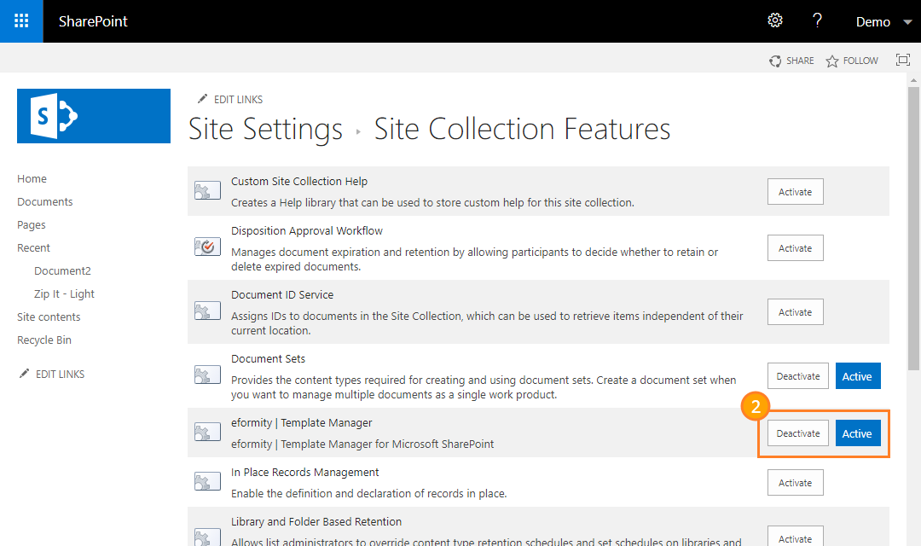Screen dimensions: 921x546
Task: Click Library and Folder Based Retention icon
Action: pos(207,537)
